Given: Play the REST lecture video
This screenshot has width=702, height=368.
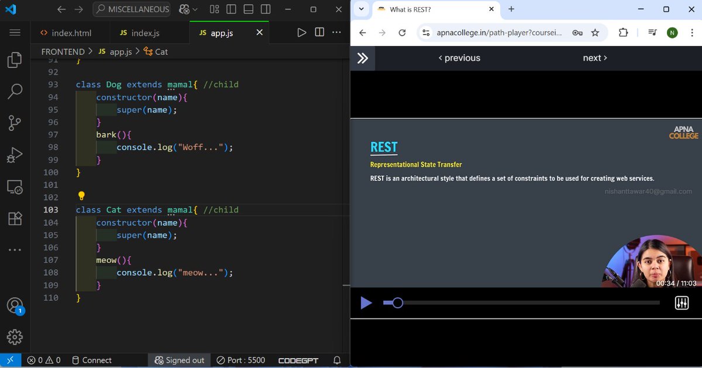Looking at the screenshot, I should 366,303.
